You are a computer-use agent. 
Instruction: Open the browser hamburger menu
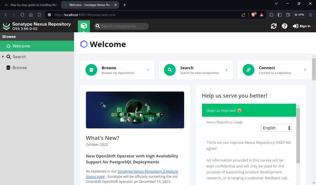[x=311, y=15]
